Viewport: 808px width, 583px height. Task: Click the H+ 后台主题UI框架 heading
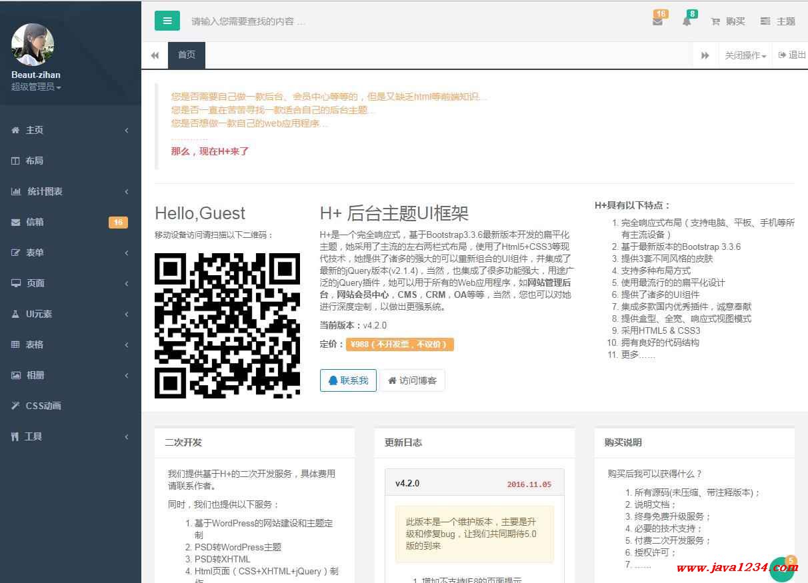pyautogui.click(x=394, y=213)
